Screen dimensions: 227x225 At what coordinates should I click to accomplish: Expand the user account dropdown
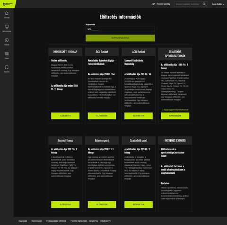tap(218, 4)
